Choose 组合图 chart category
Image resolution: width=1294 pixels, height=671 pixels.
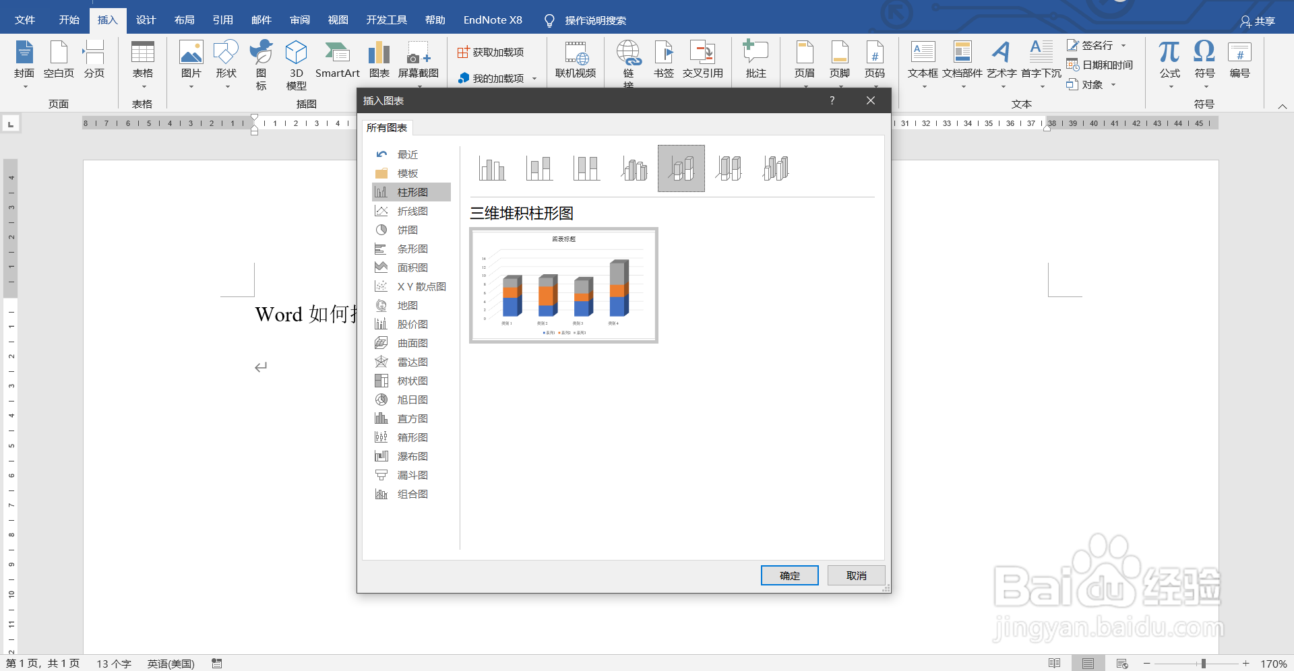pos(411,494)
